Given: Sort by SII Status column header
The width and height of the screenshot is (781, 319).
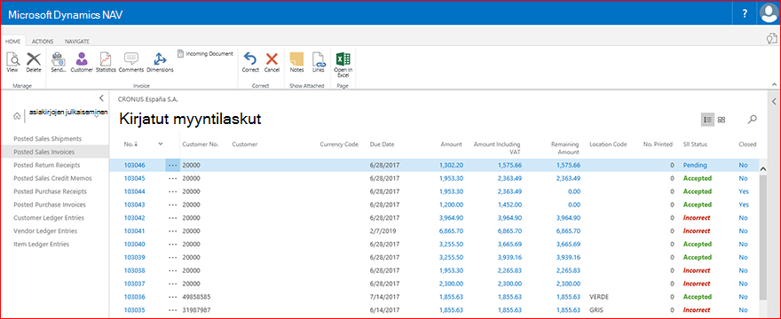Looking at the screenshot, I should [695, 144].
